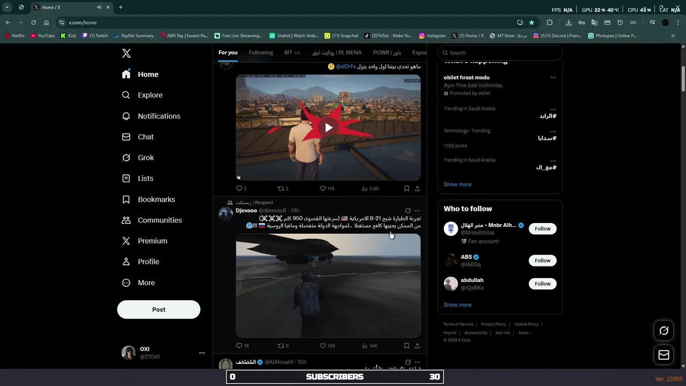Open the Instagram bookmark

433,36
